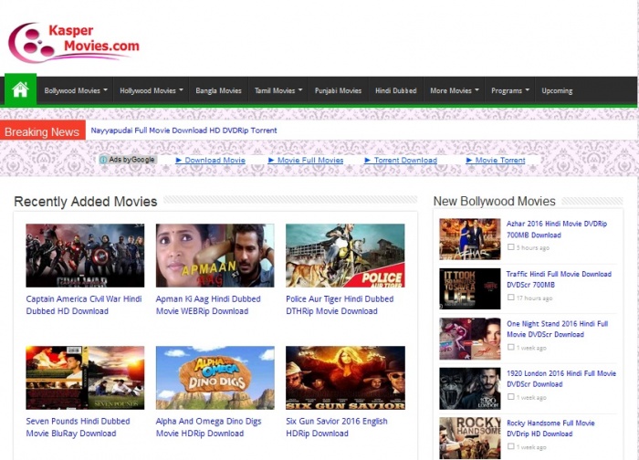639x460 pixels.
Task: Open Rocky Handsome sidebar thumbnail
Action: pyautogui.click(x=470, y=438)
